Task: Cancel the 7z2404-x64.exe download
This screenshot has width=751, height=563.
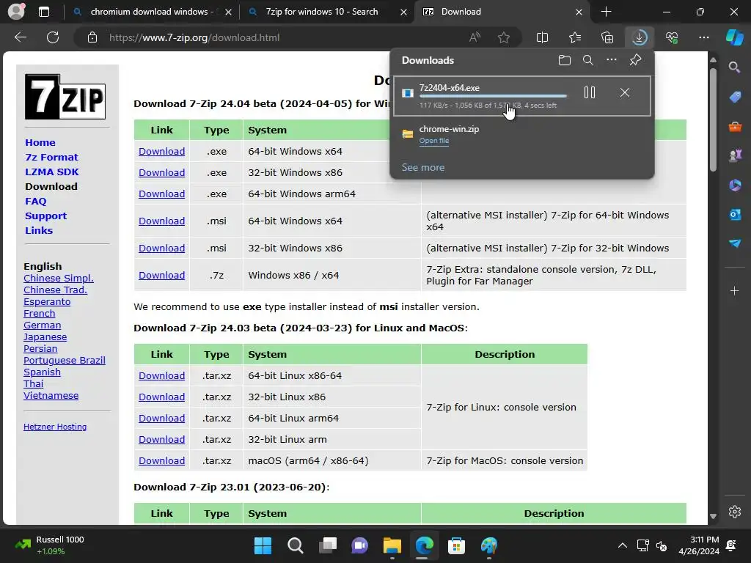Action: coord(625,92)
